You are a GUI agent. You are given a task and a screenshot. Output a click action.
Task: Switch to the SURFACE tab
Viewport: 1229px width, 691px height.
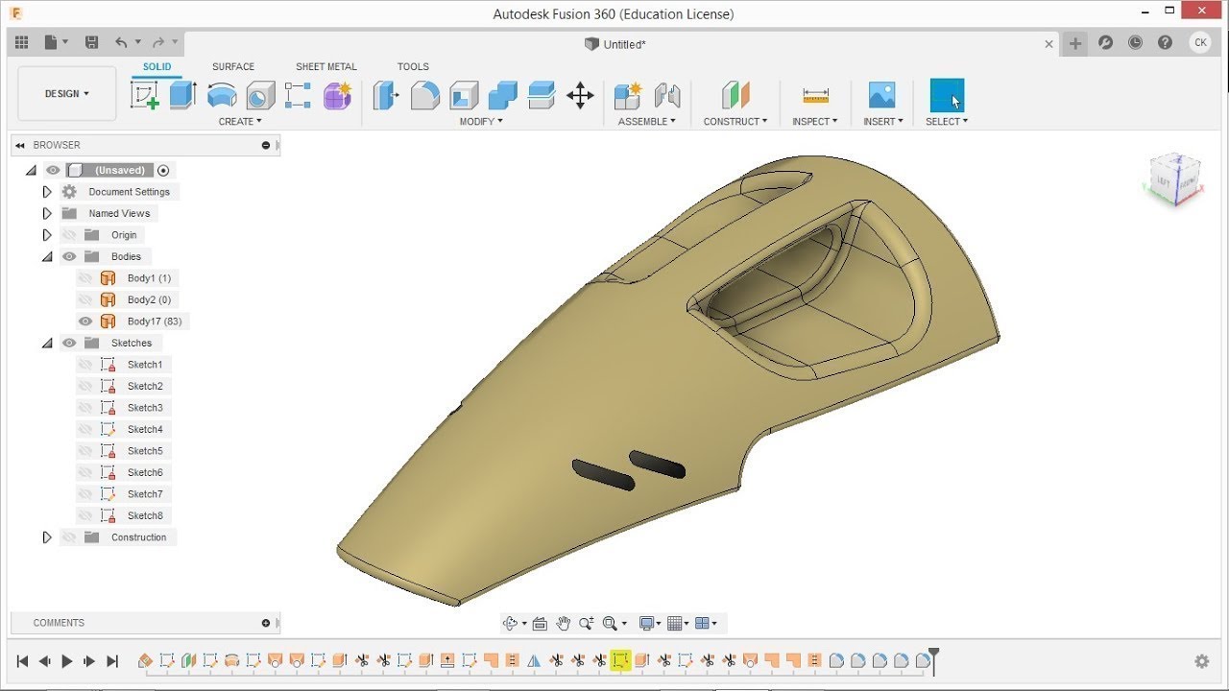click(x=233, y=67)
